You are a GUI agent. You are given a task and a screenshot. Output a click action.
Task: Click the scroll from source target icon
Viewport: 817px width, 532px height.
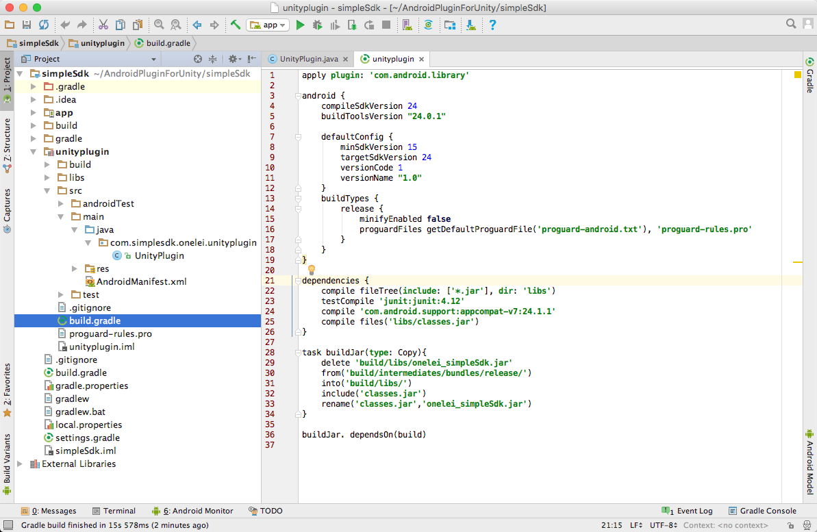coord(198,60)
